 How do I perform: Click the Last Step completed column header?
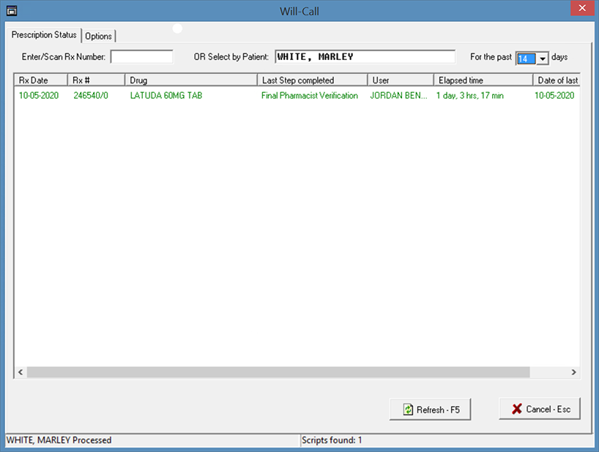point(311,80)
